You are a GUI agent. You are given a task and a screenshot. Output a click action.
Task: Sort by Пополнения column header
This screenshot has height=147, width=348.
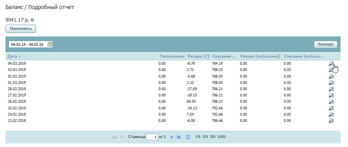172,56
